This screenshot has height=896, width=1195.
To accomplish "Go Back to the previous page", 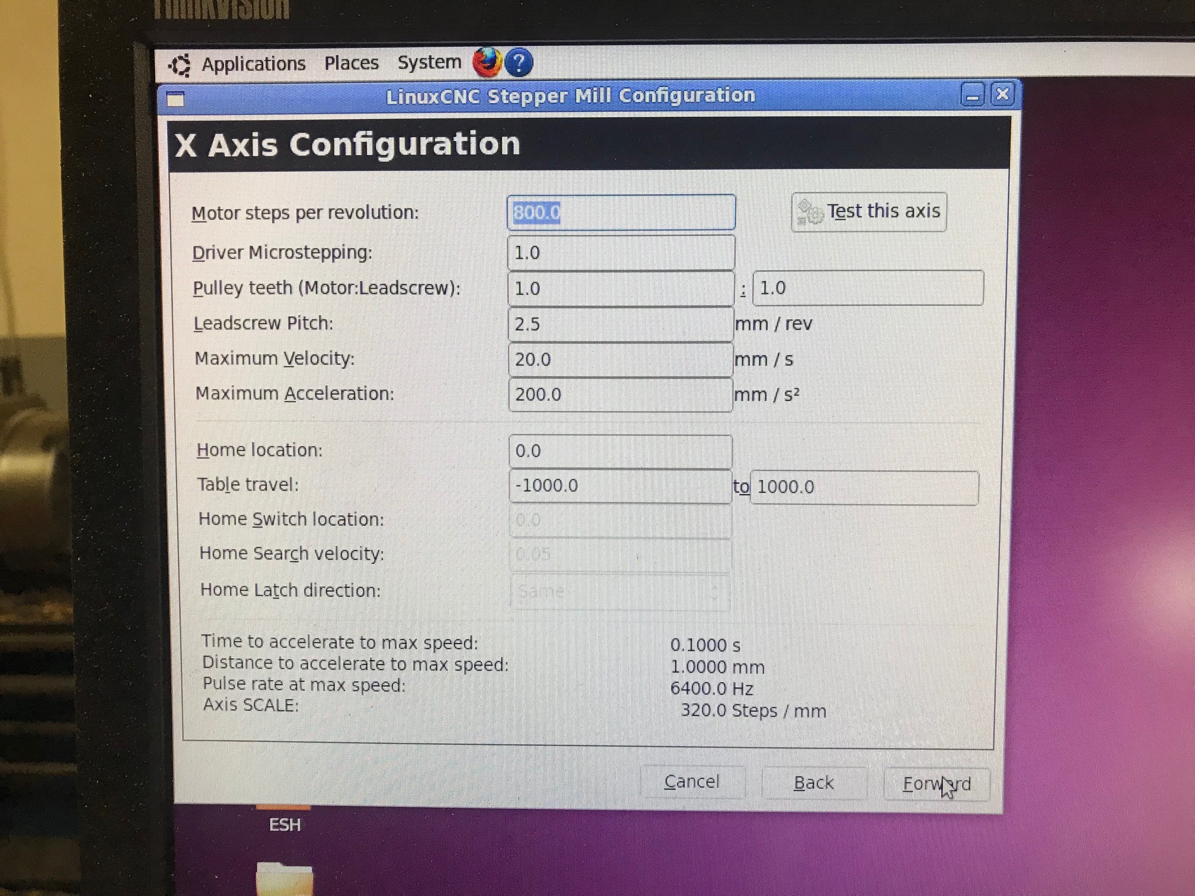I will tap(814, 783).
